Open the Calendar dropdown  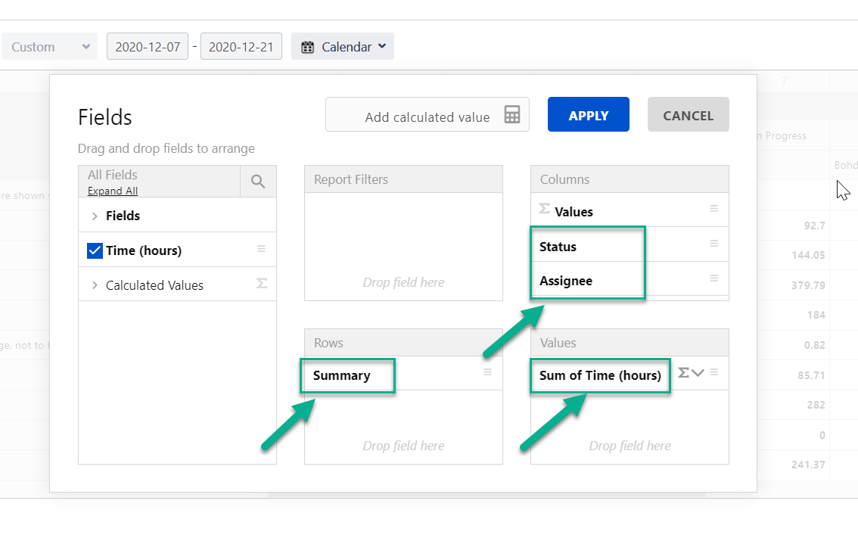(344, 47)
